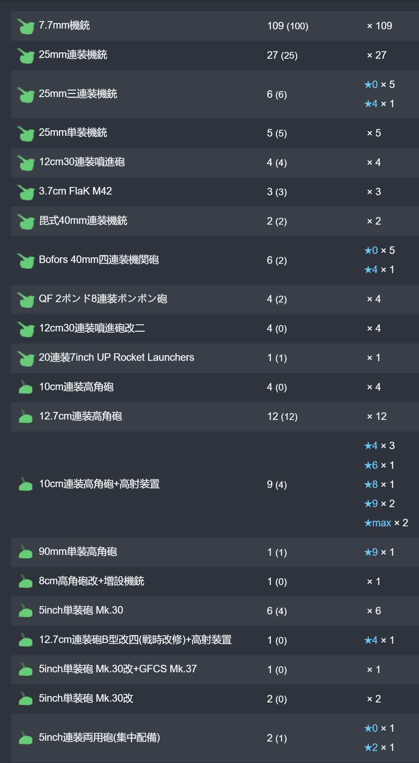Select the 25mm連装機銃 equipment name
The width and height of the screenshot is (419, 763).
tap(73, 55)
